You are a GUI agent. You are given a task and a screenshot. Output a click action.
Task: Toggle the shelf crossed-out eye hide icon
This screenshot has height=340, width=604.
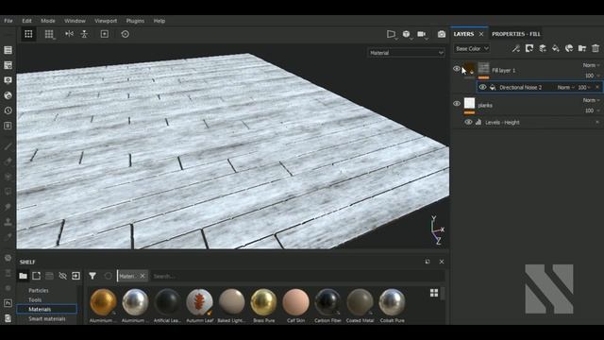coord(62,276)
